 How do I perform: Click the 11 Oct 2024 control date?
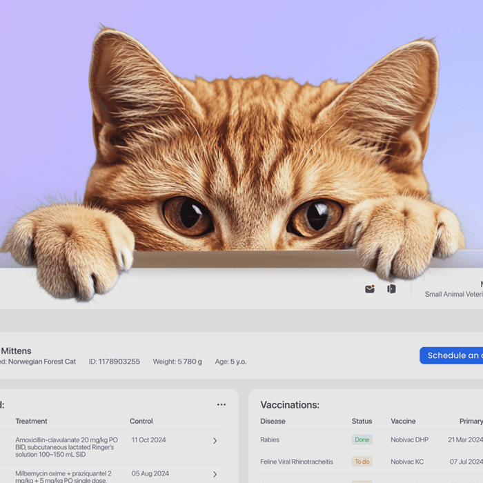148,440
